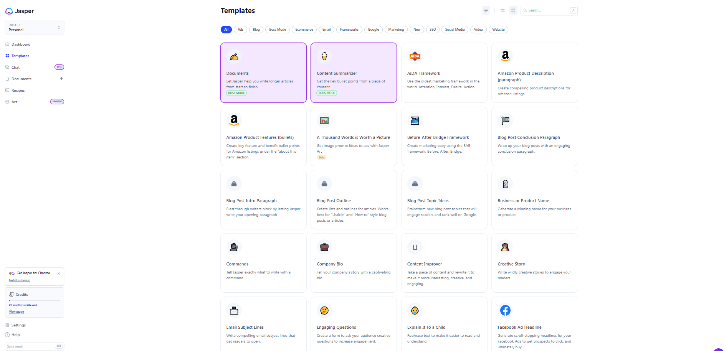This screenshot has width=724, height=351.
Task: Select the Google filter tab
Action: click(374, 30)
